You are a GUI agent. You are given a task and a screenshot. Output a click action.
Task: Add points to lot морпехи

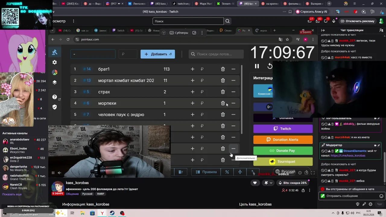tap(192, 103)
